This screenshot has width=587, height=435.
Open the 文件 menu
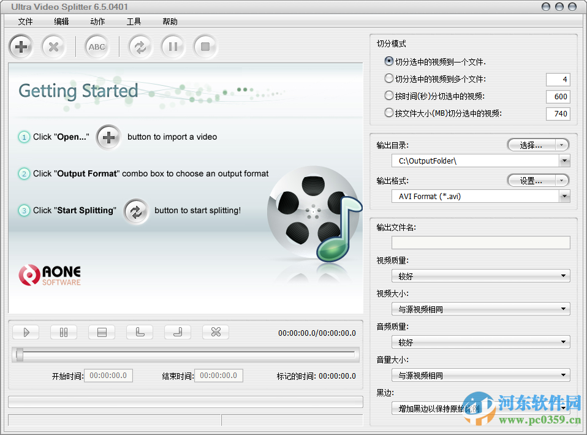point(25,21)
